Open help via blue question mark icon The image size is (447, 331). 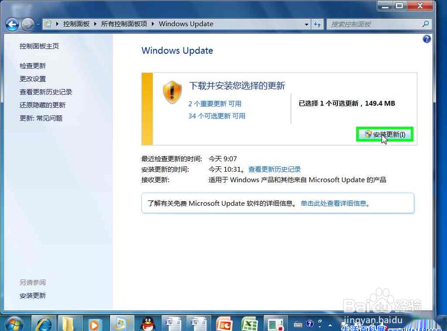coord(427,39)
